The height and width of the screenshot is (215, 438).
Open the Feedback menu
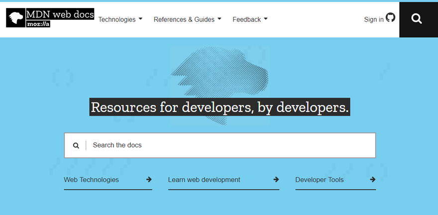tap(246, 19)
